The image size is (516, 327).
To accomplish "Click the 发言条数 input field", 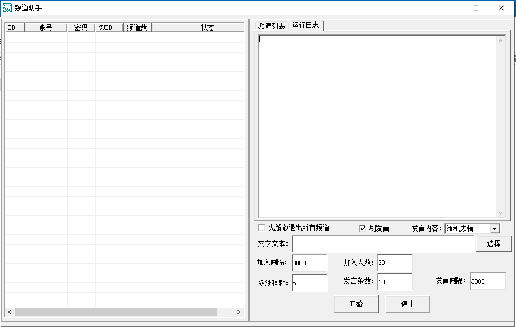I will pyautogui.click(x=395, y=282).
